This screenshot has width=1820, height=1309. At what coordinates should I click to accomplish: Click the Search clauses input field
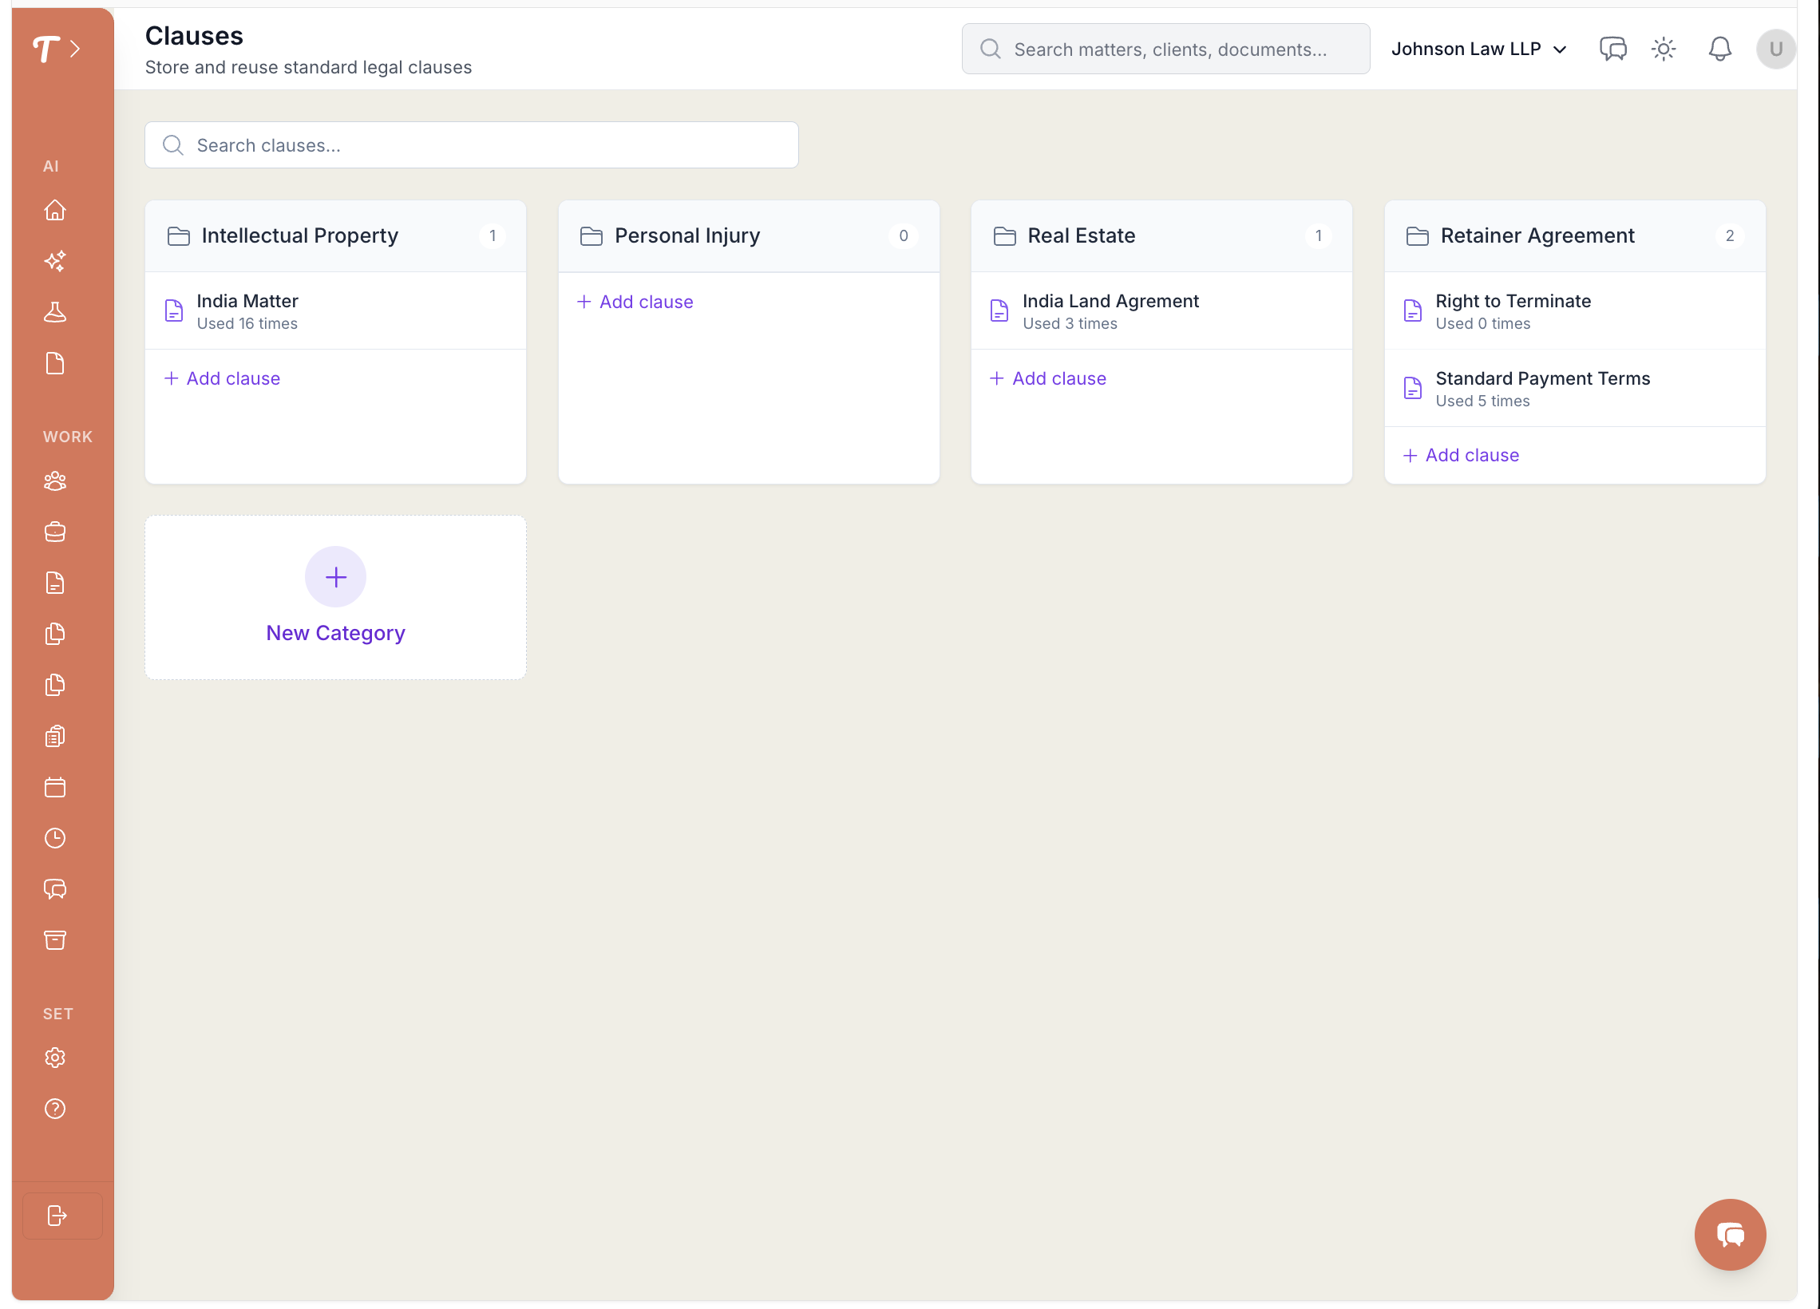pyautogui.click(x=471, y=145)
